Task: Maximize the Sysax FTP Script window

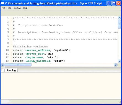Action: point(114,3)
